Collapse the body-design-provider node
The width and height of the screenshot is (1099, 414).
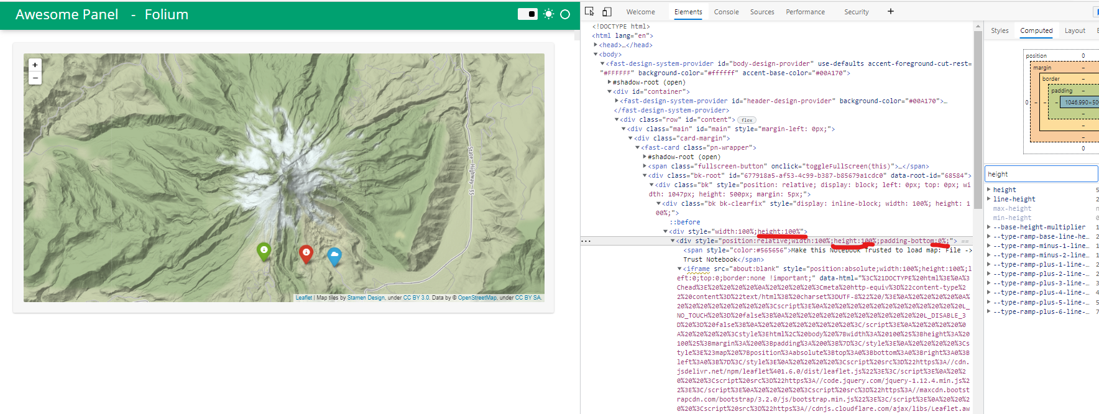click(x=602, y=63)
